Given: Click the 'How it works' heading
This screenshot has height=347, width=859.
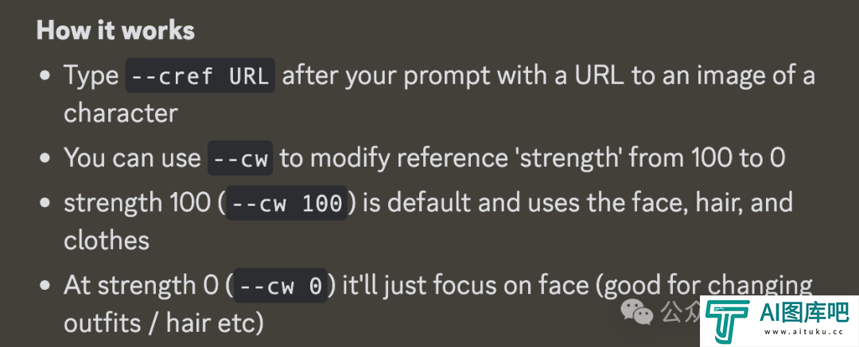Looking at the screenshot, I should click(115, 30).
